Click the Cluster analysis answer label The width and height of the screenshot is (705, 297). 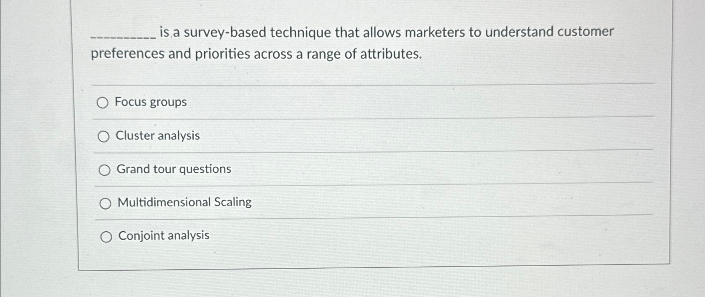(x=157, y=136)
